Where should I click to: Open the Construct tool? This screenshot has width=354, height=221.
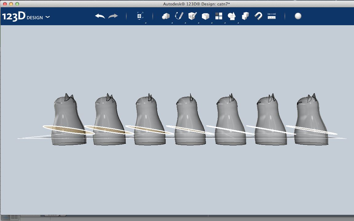192,16
